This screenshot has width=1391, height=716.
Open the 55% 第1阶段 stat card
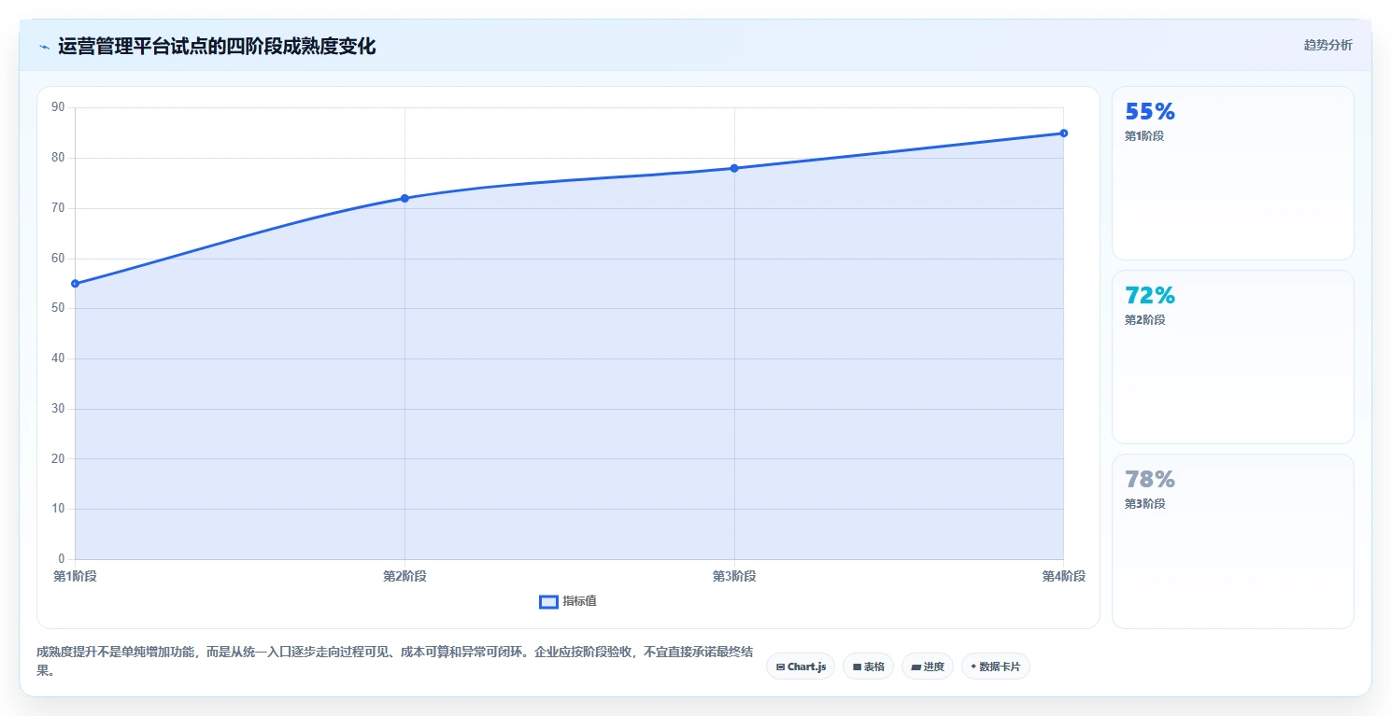point(1232,173)
